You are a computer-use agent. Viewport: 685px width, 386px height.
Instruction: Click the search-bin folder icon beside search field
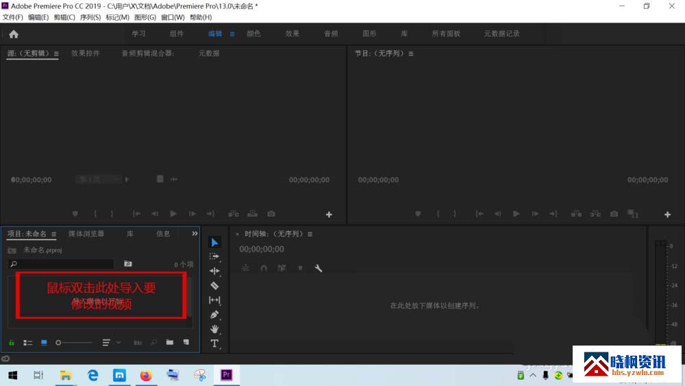pos(127,263)
